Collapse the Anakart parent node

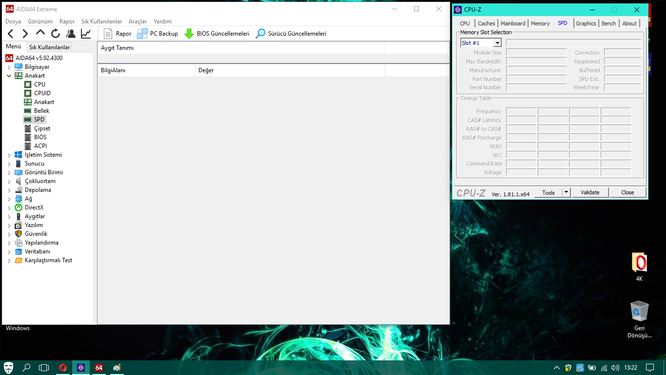click(9, 76)
